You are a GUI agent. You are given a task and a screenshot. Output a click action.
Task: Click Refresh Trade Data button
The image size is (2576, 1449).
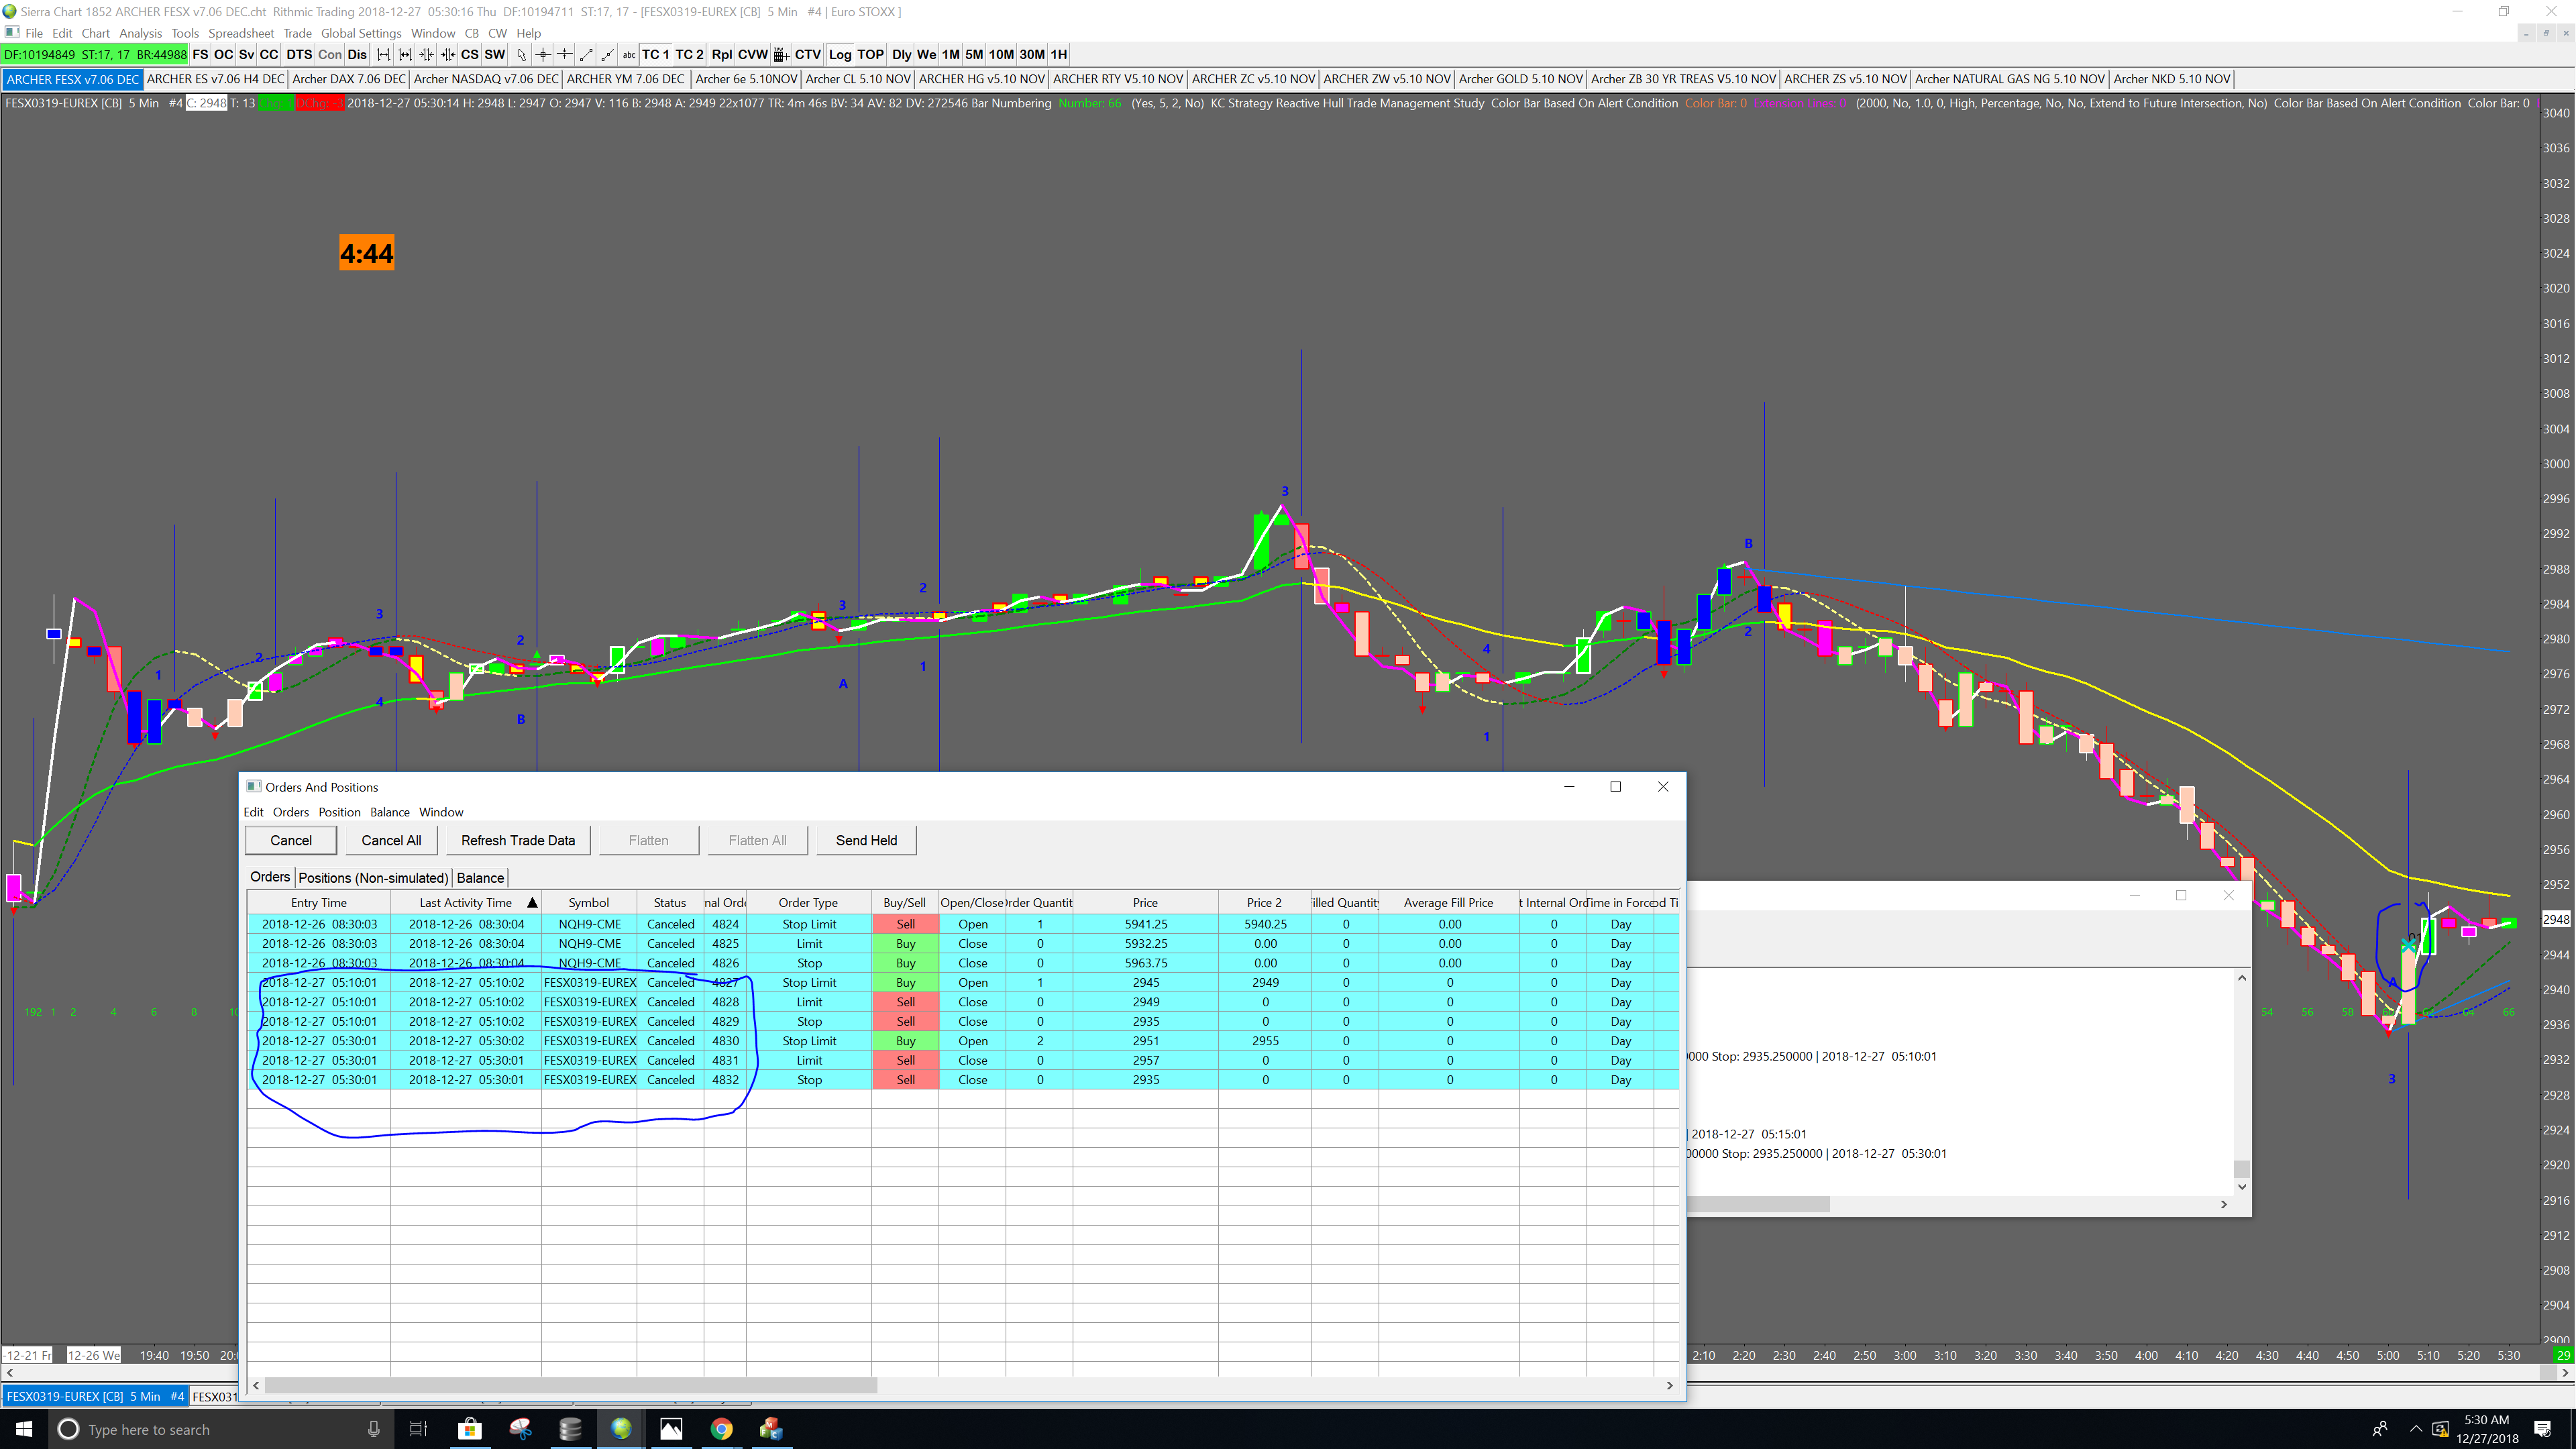click(518, 841)
